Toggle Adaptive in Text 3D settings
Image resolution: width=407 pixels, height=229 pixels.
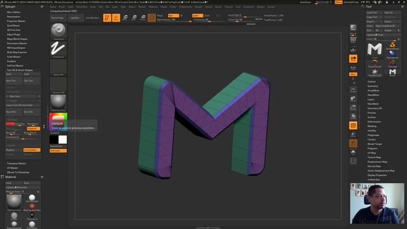(34, 128)
